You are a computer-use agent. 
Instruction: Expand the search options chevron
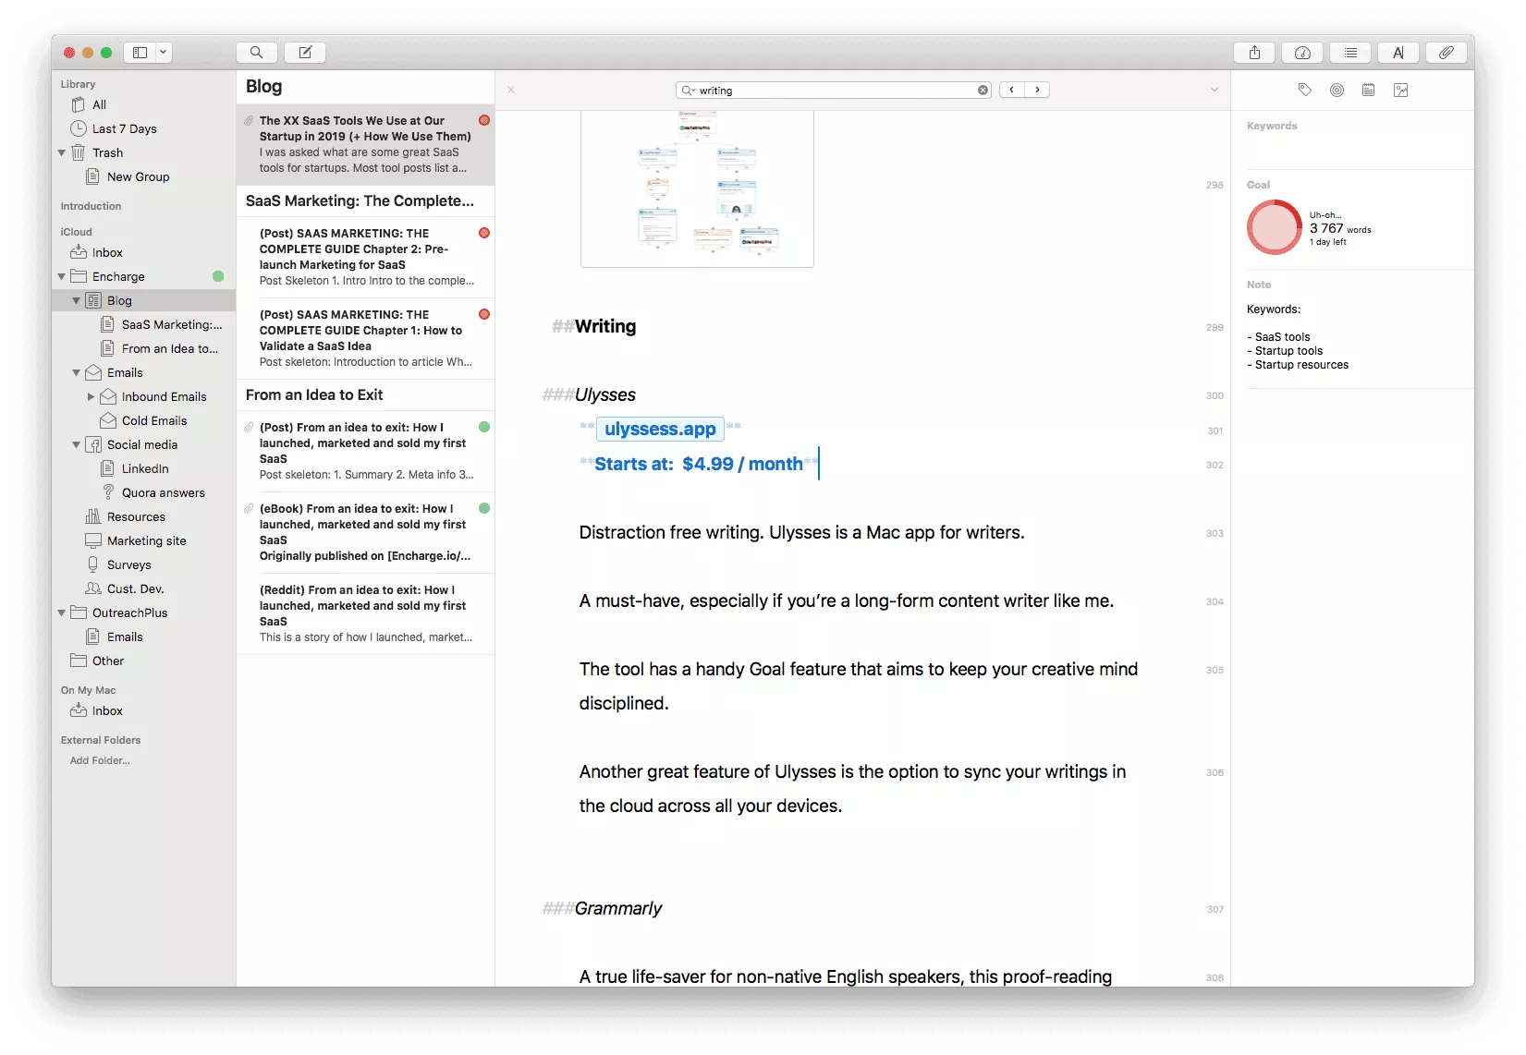(1215, 90)
